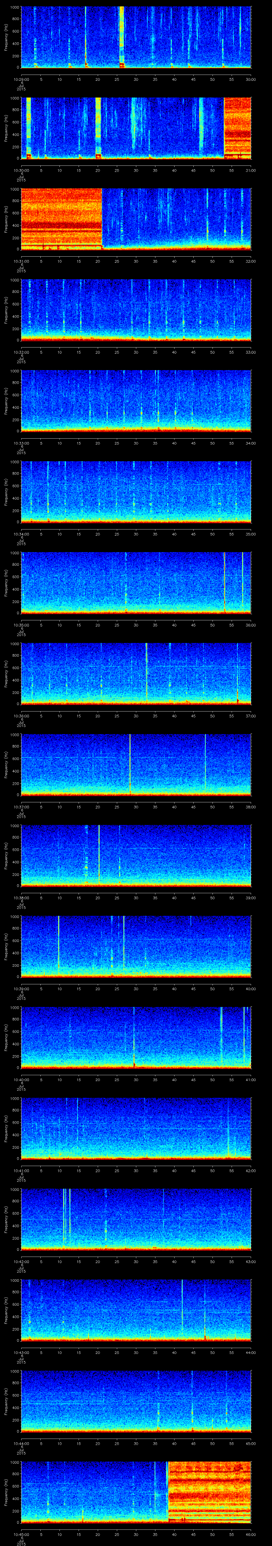Image resolution: width=272 pixels, height=1546 pixels.
Task: Click the spectrogram panel starting at 10:43:00
Action: [x=136, y=1310]
